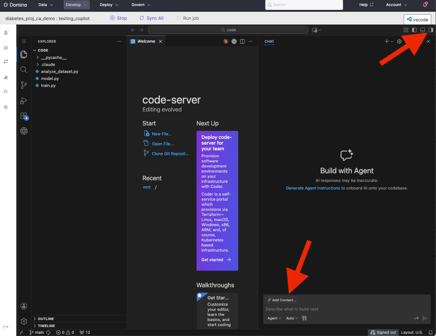Viewport: 436px width, 336px height.
Task: Customize Layout icon in title bar
Action: click(406, 30)
